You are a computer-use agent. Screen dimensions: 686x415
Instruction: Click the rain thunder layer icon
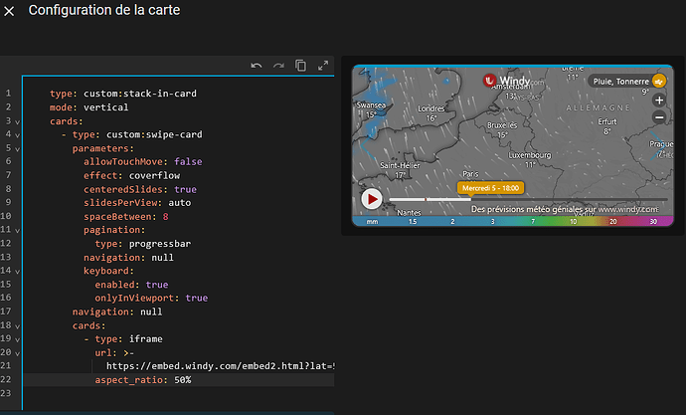pyautogui.click(x=658, y=81)
